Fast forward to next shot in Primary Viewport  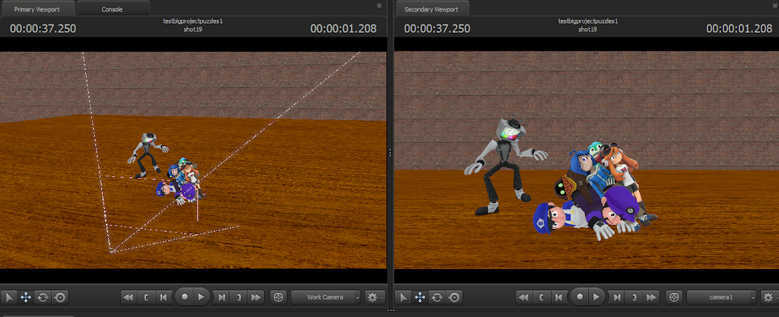click(x=256, y=297)
